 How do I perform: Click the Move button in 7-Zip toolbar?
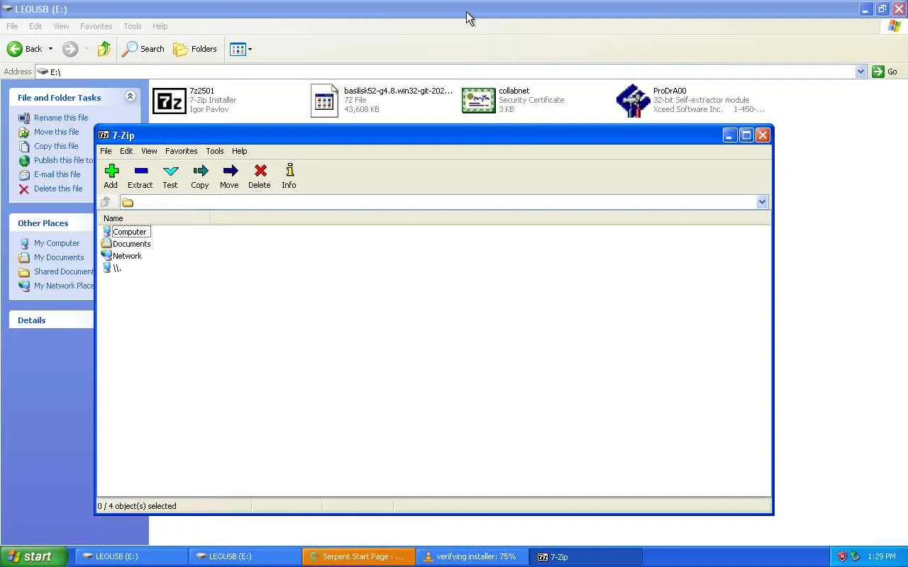(229, 176)
